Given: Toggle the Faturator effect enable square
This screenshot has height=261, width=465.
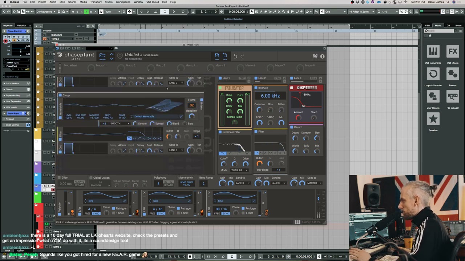Looking at the screenshot, I should pos(220,88).
